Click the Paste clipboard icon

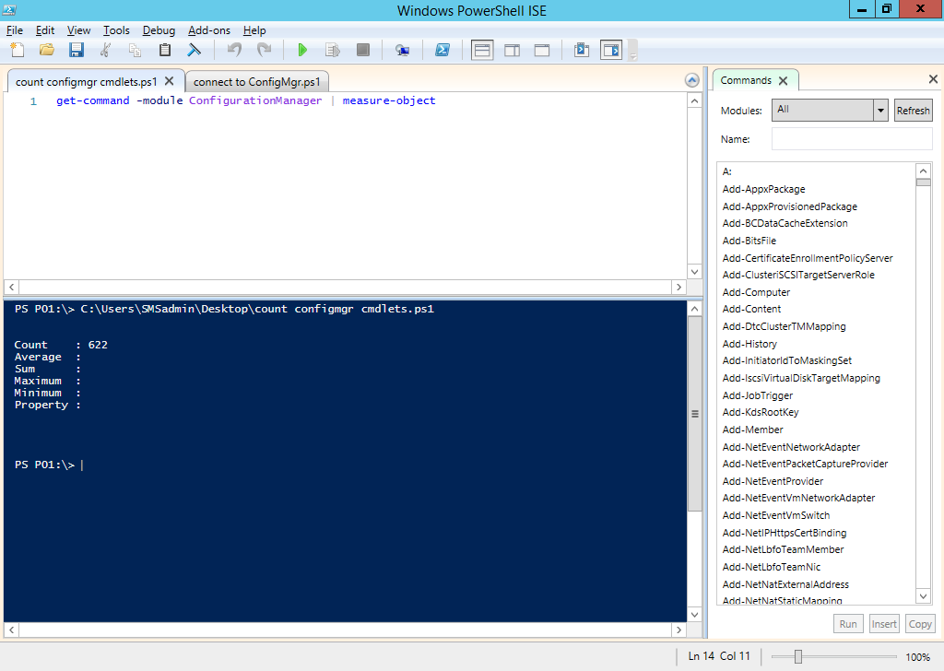point(164,50)
